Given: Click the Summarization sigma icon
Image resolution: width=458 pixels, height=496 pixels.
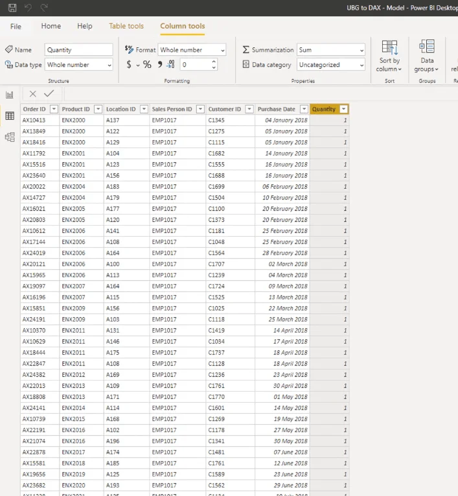Looking at the screenshot, I should (246, 50).
